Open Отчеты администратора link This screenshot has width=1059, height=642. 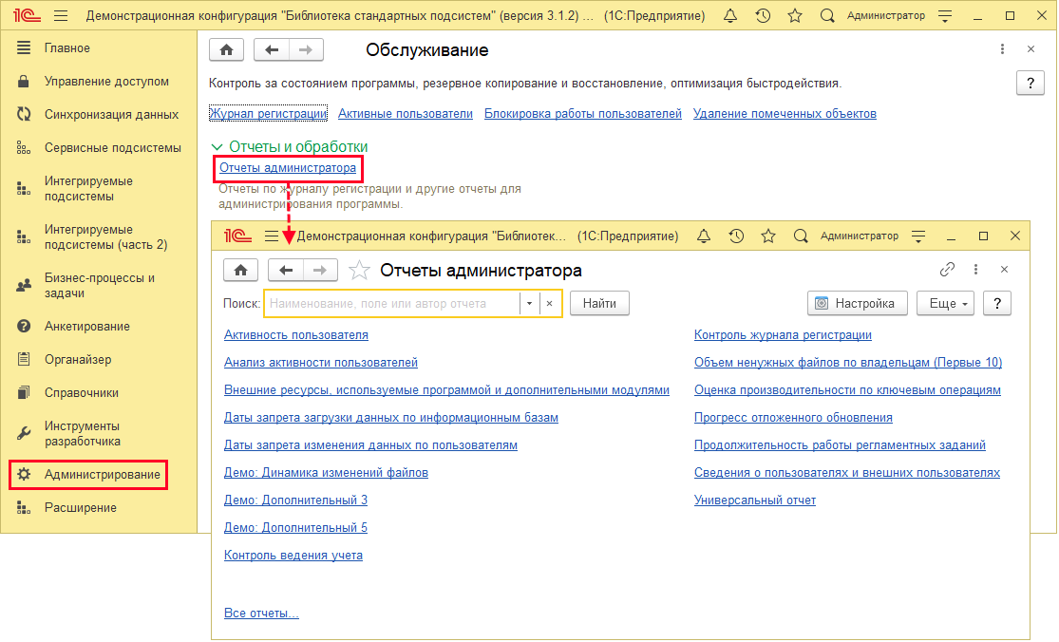(288, 167)
